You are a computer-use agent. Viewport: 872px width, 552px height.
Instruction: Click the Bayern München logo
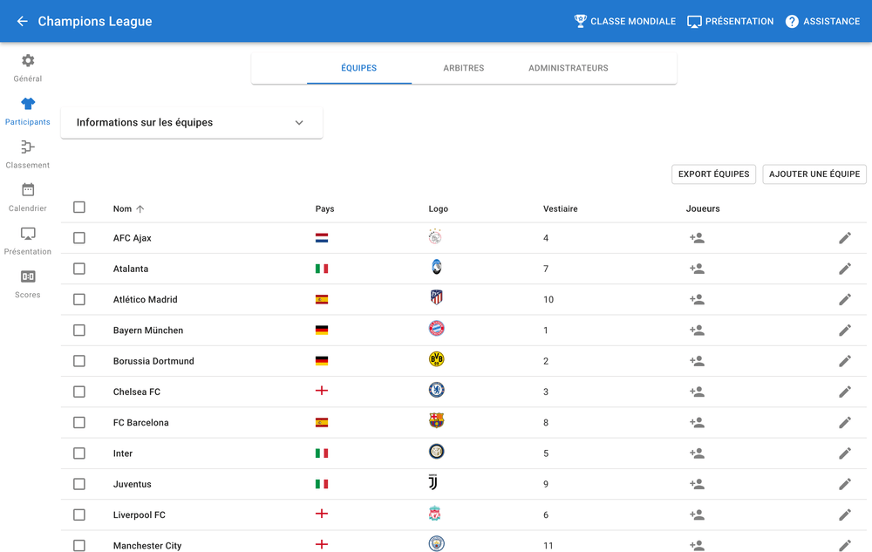click(437, 329)
